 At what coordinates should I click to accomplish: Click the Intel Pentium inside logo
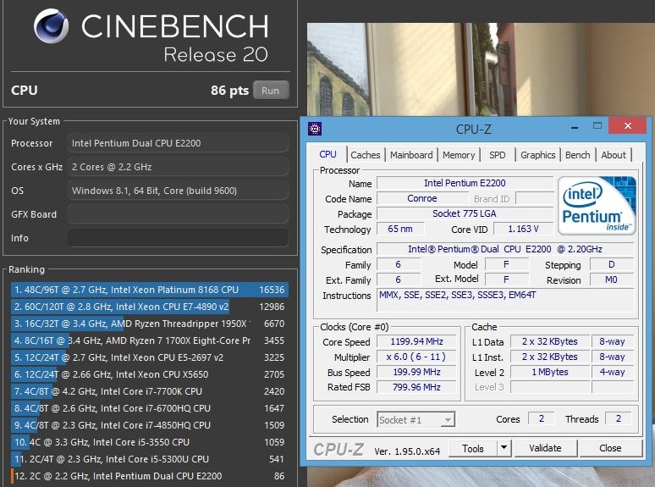597,205
